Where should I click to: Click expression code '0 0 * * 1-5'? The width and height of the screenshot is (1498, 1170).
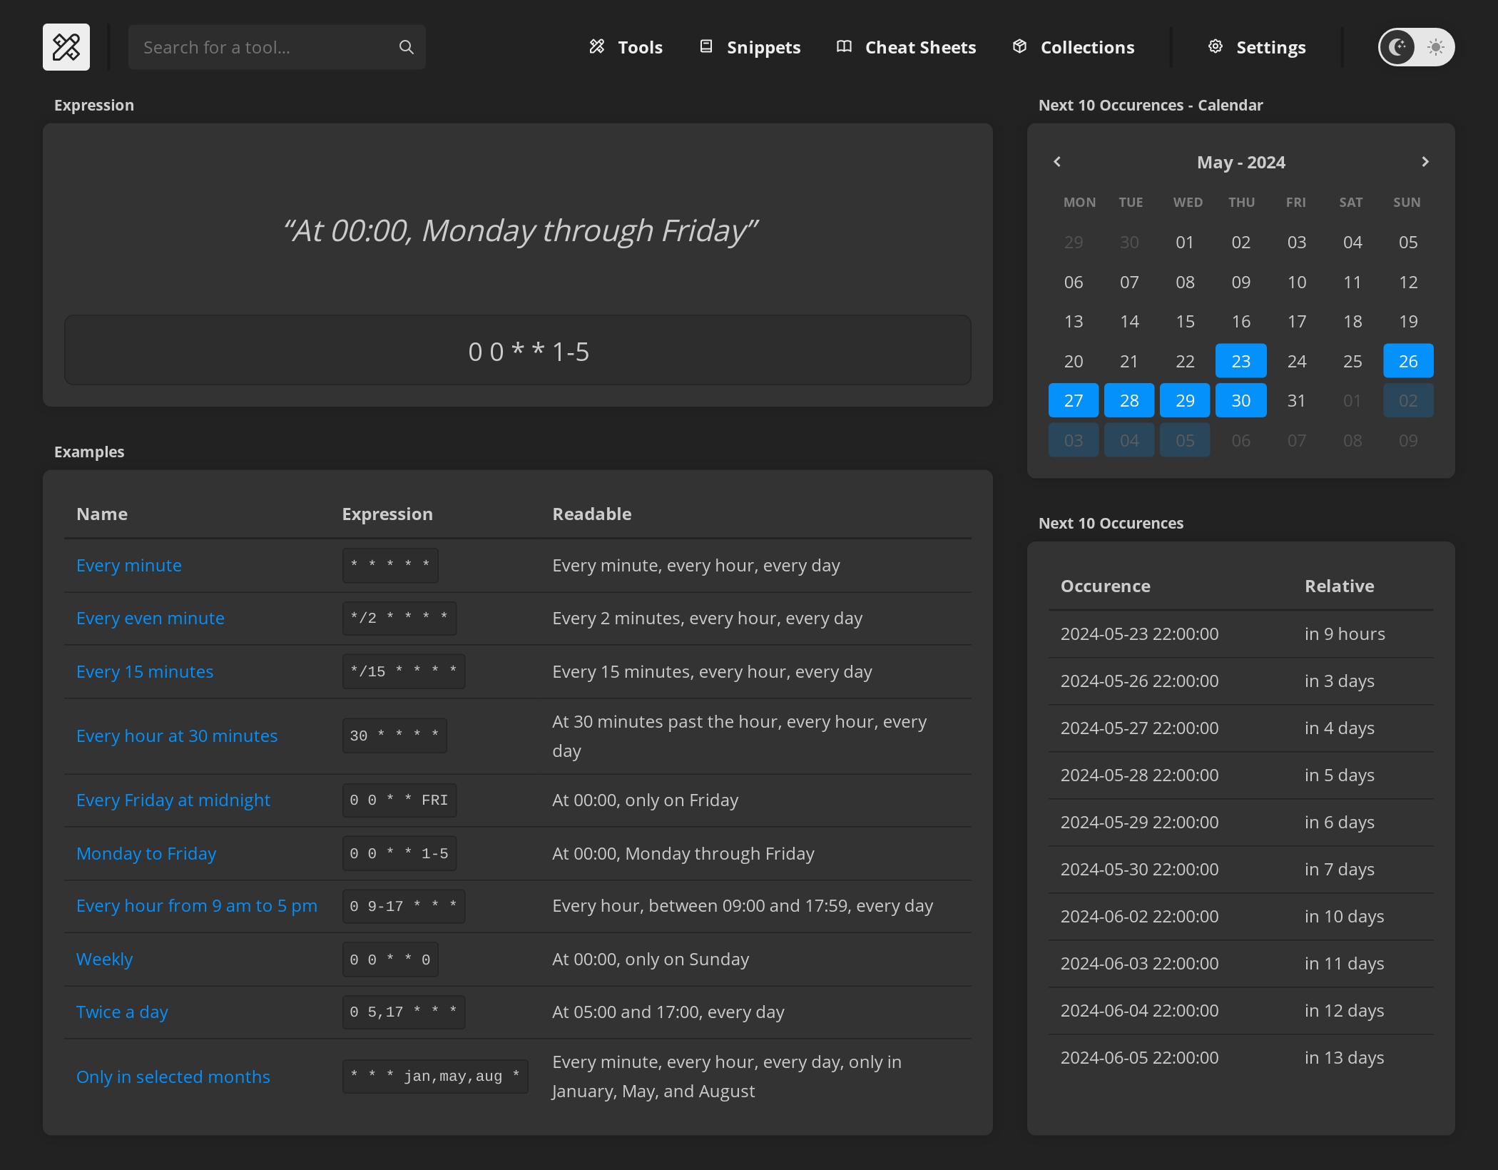click(x=399, y=853)
